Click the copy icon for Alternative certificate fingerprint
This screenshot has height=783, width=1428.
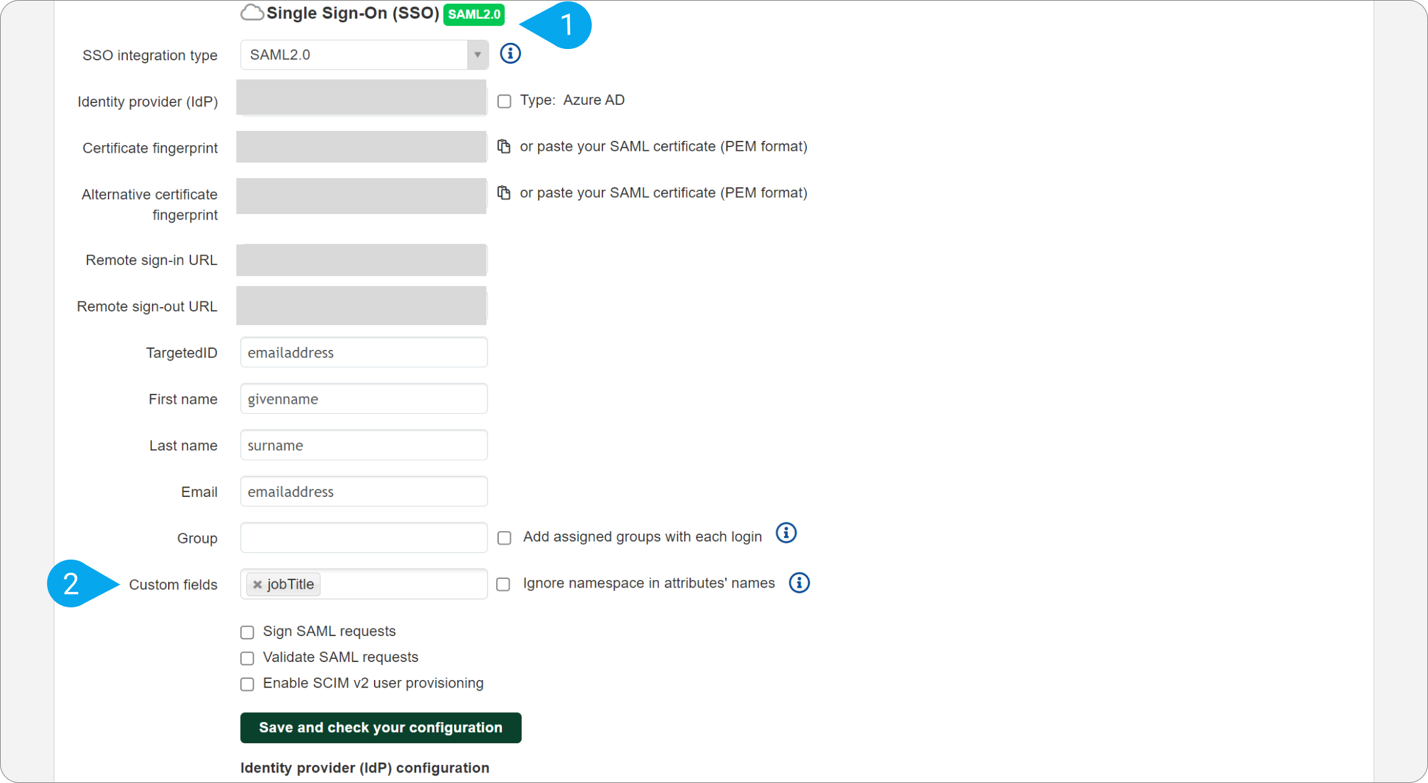pyautogui.click(x=503, y=193)
